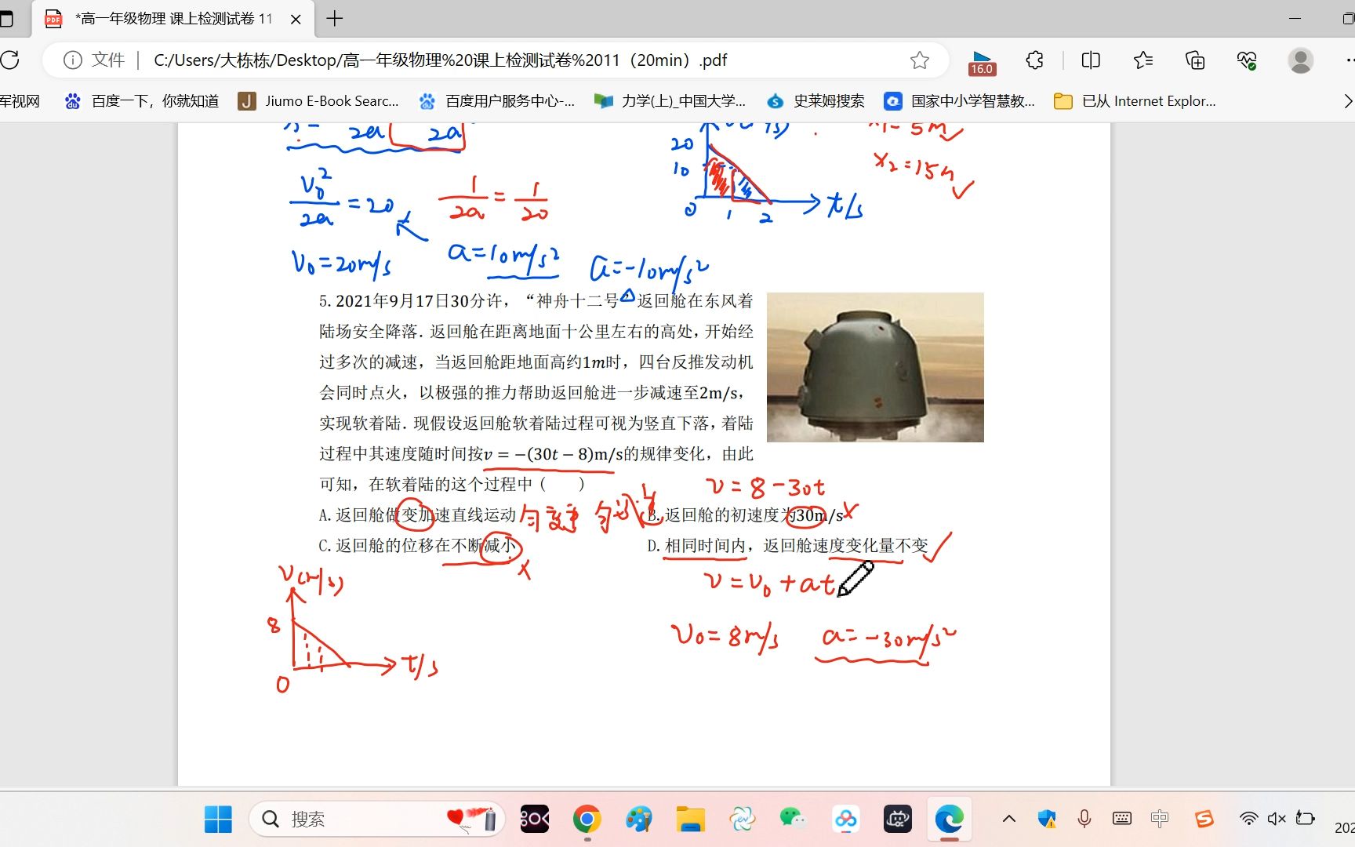Open the 已从 Internet Explorer folder
The width and height of the screenshot is (1355, 847).
1135,101
